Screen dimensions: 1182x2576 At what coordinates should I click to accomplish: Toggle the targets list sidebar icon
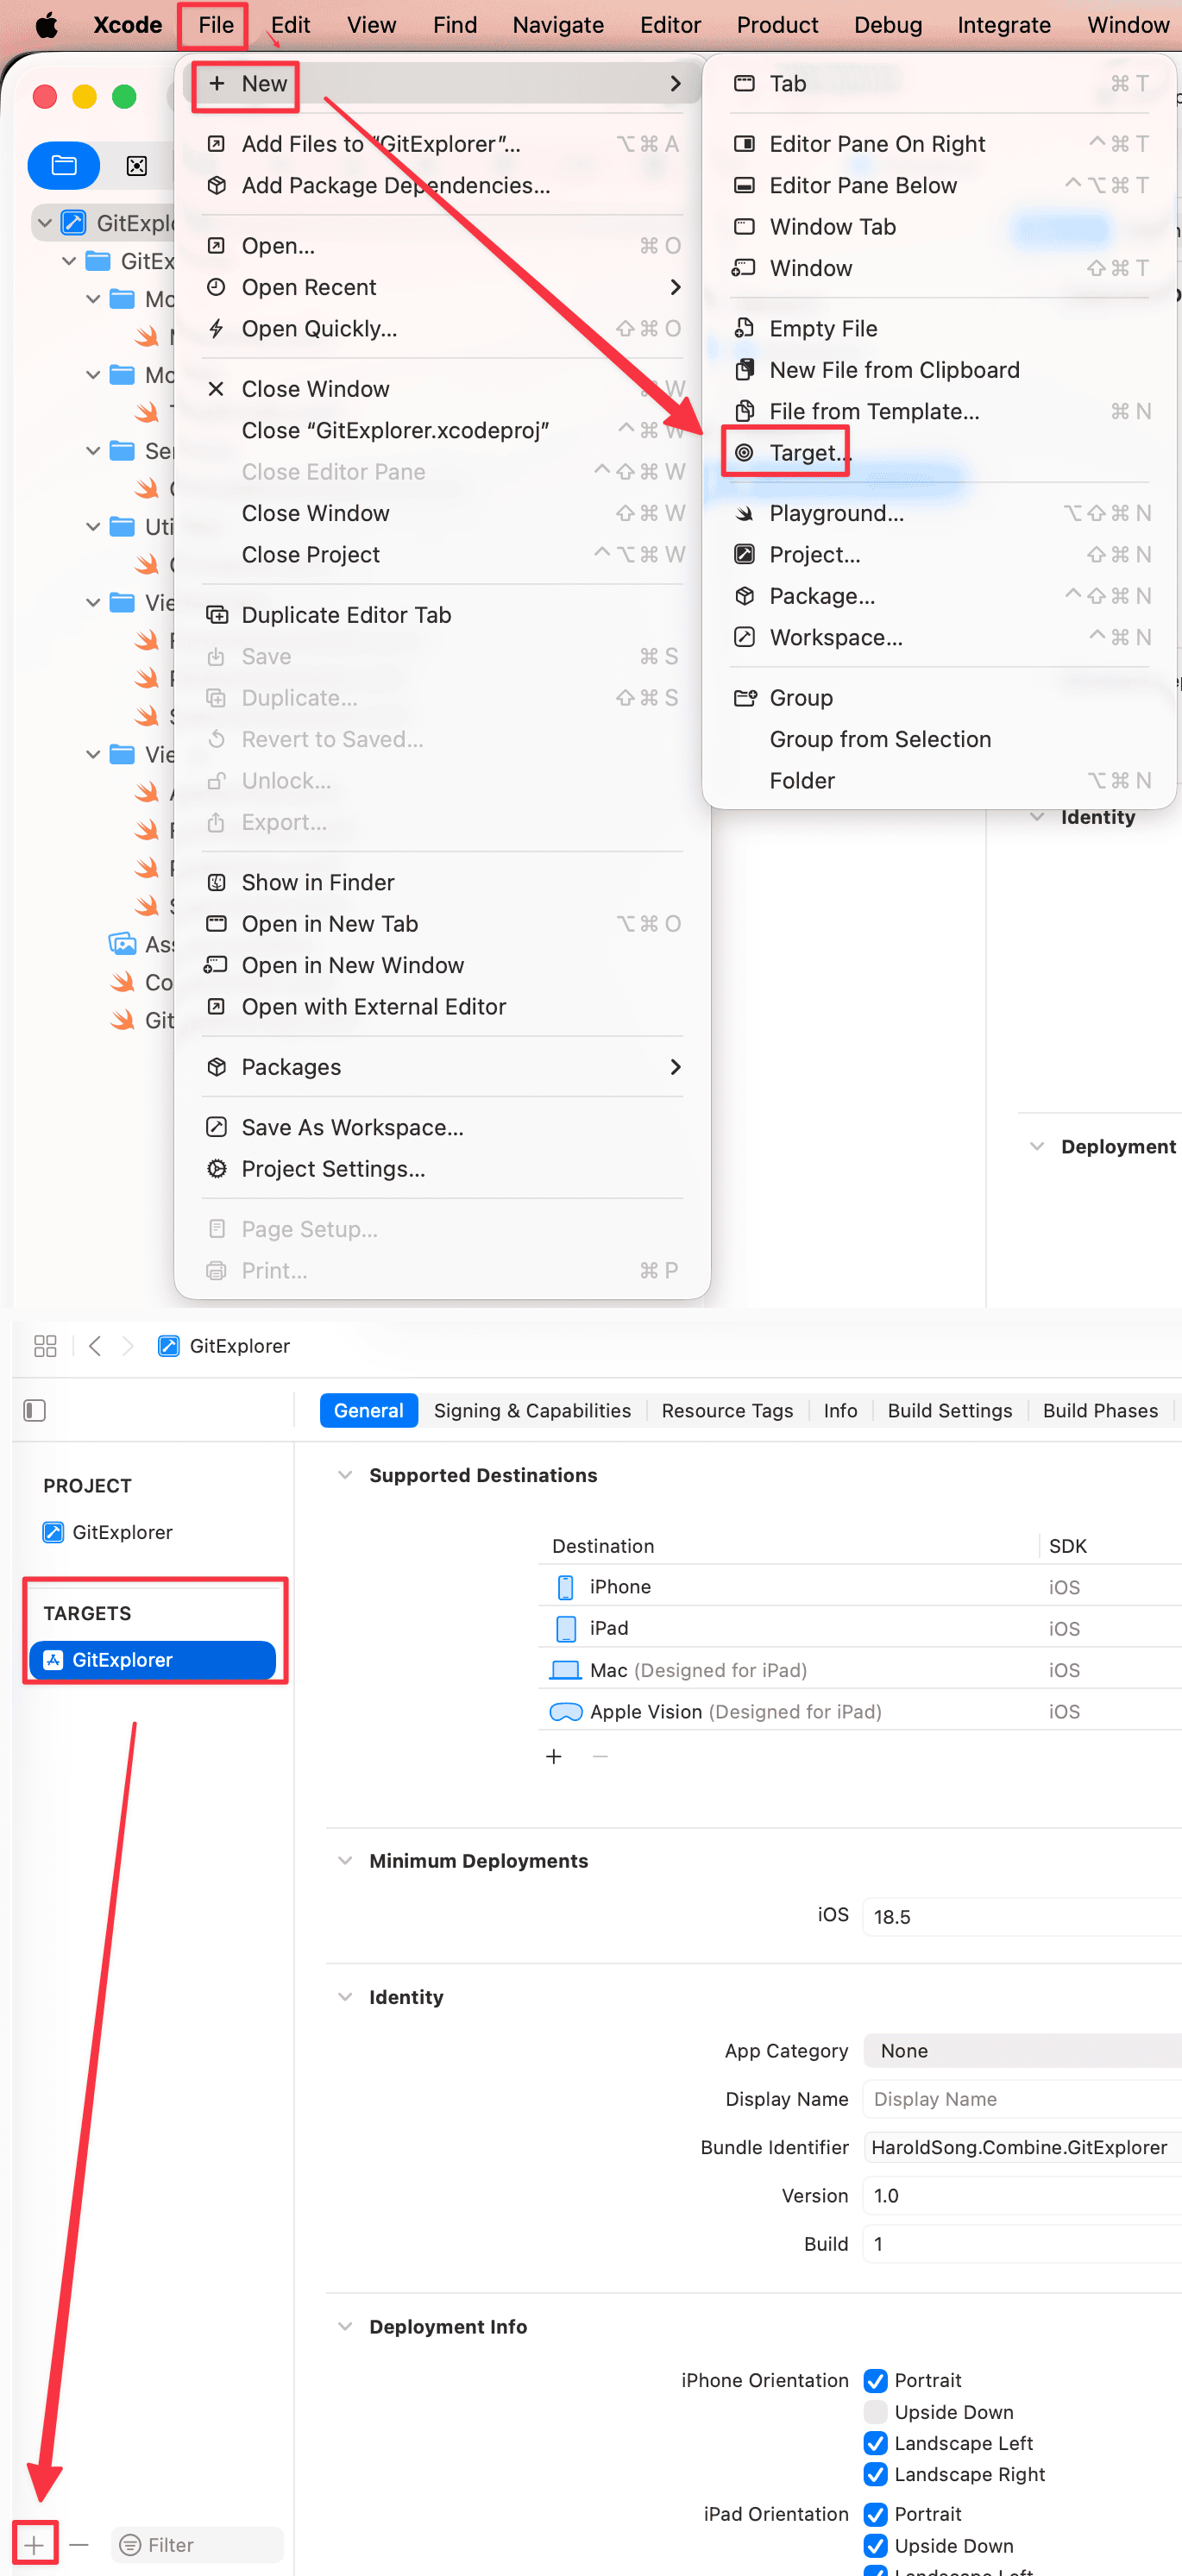35,1410
